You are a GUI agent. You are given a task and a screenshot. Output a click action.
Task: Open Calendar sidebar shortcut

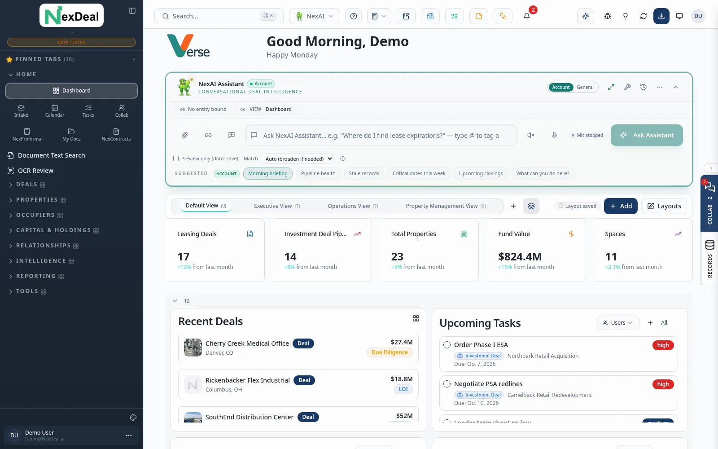click(55, 111)
